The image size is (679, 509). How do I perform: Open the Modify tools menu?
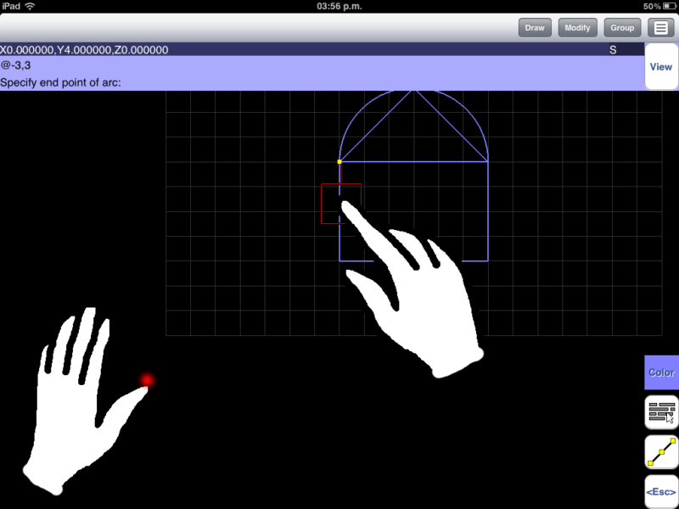(x=577, y=27)
